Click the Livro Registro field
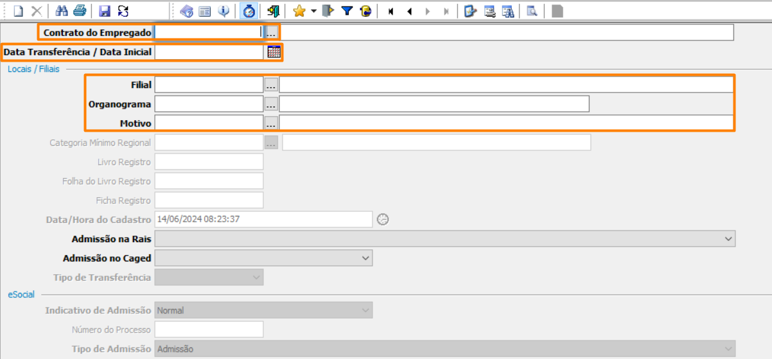 click(x=209, y=162)
